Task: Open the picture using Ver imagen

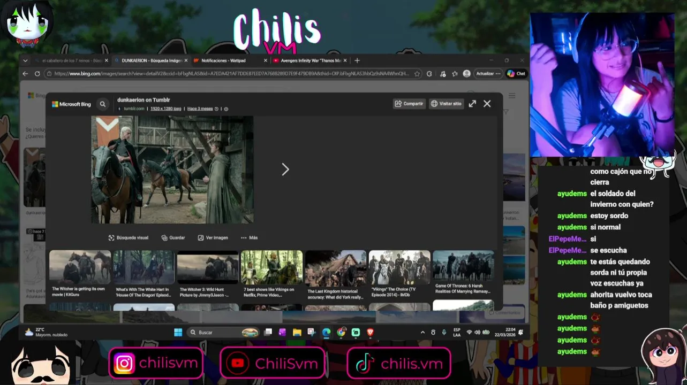Action: click(x=213, y=237)
